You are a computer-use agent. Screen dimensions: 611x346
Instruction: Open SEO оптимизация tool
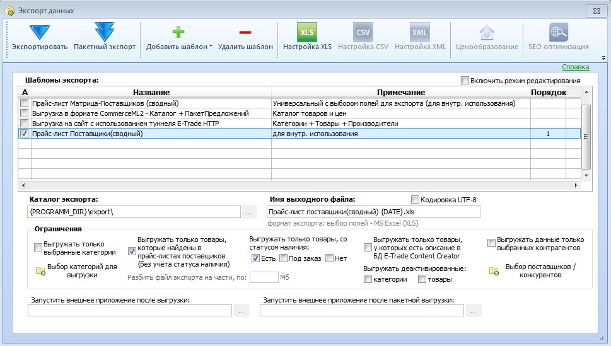[x=559, y=37]
